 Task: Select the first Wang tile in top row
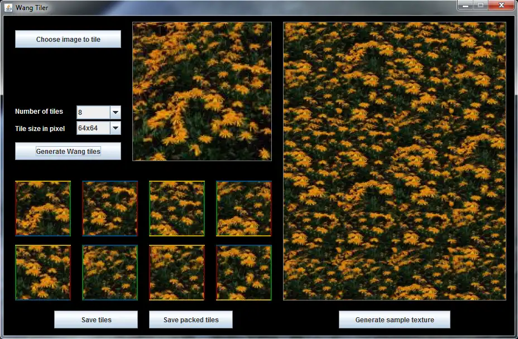[43, 209]
